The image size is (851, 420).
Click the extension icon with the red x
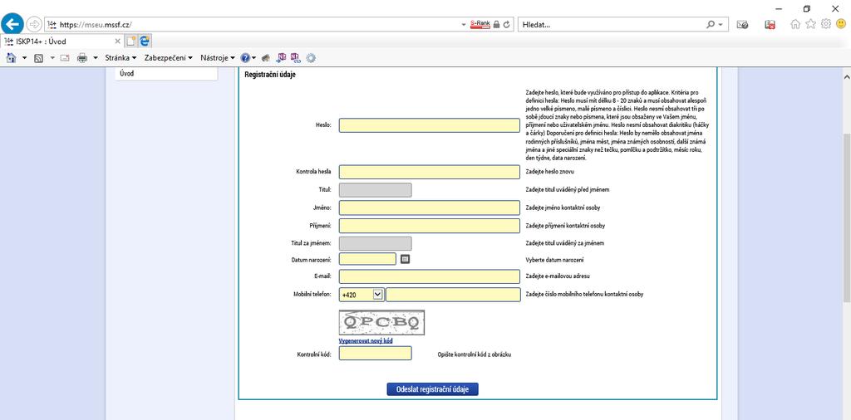click(x=770, y=24)
